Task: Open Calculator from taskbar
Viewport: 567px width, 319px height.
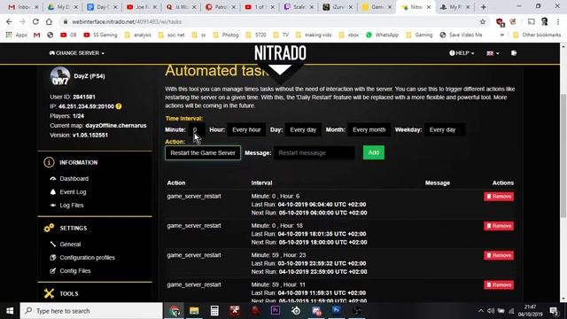Action: pyautogui.click(x=214, y=311)
